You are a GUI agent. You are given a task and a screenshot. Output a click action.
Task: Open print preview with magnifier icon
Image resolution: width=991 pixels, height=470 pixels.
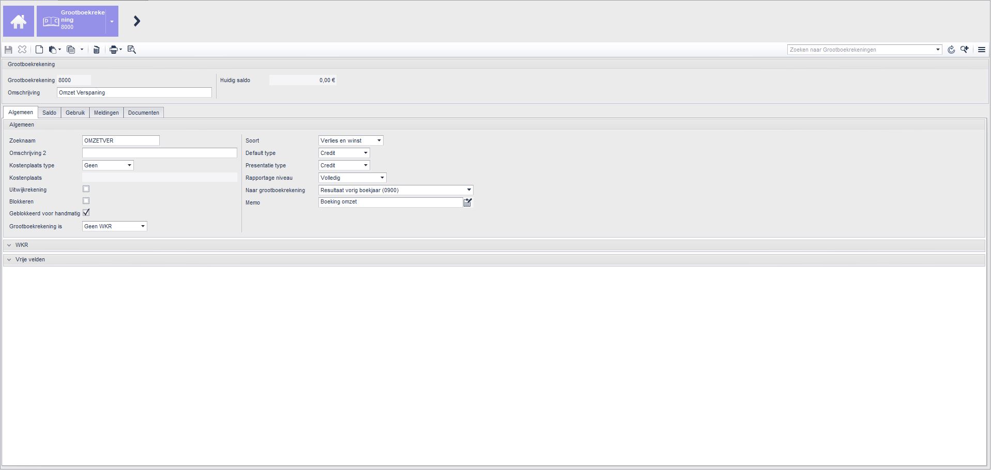(132, 50)
